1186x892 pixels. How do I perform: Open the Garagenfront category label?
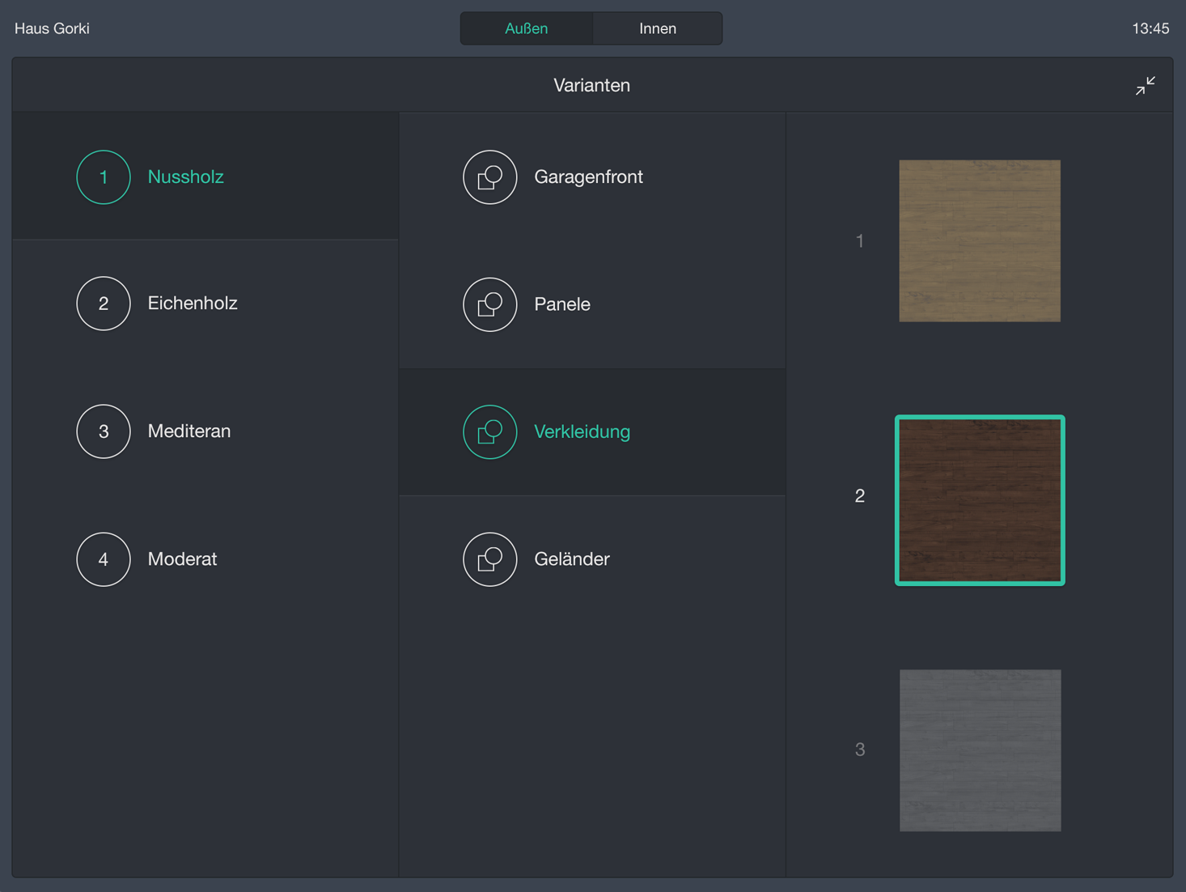588,177
